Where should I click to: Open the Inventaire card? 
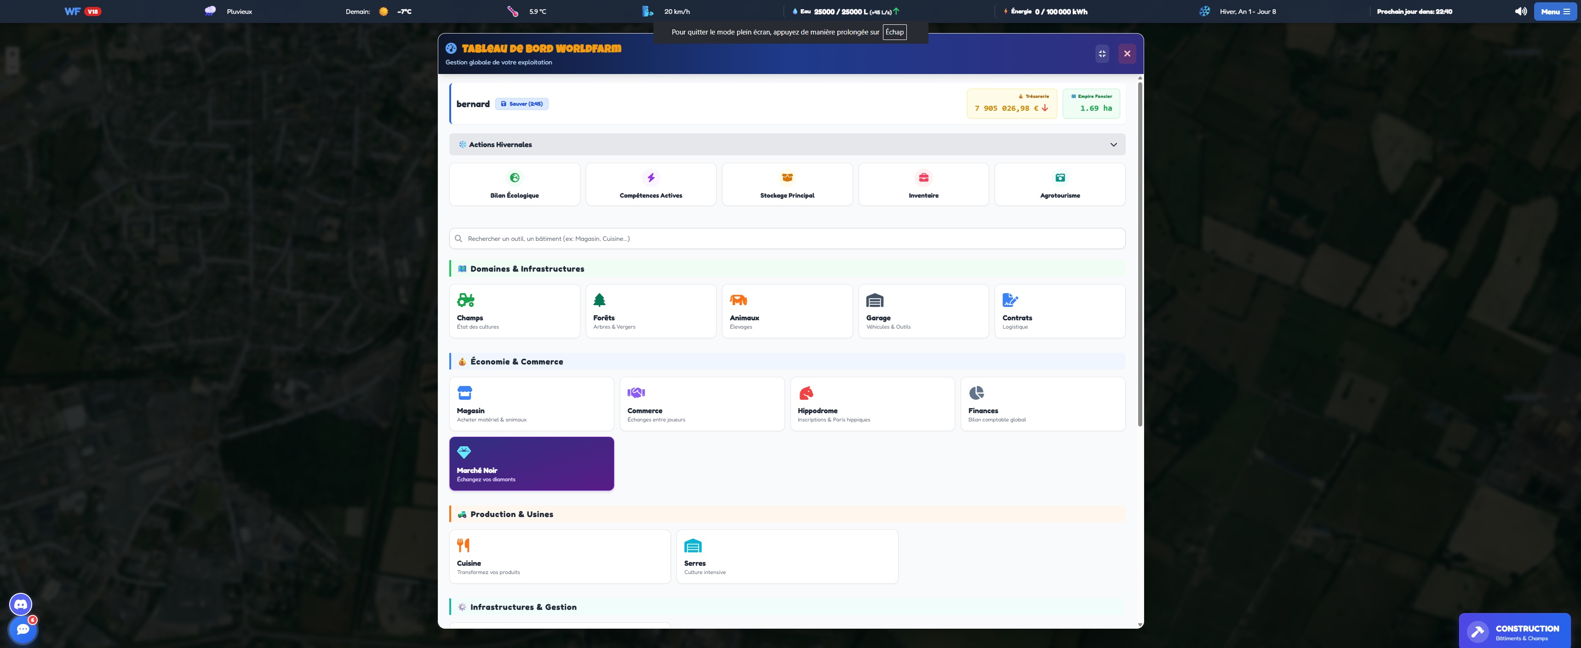click(924, 184)
